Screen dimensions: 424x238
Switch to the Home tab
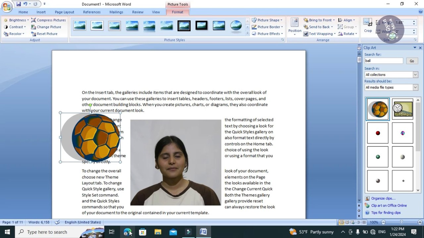coord(23,12)
